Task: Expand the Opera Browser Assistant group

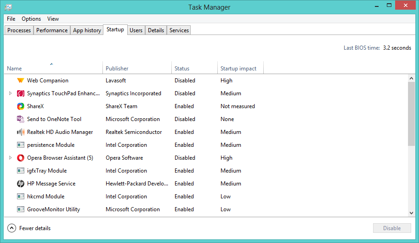Action: click(x=11, y=158)
